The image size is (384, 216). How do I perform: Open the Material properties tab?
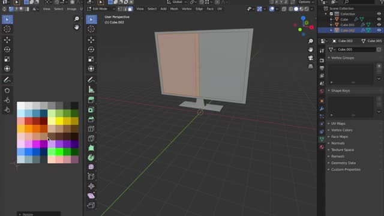[x=322, y=147]
